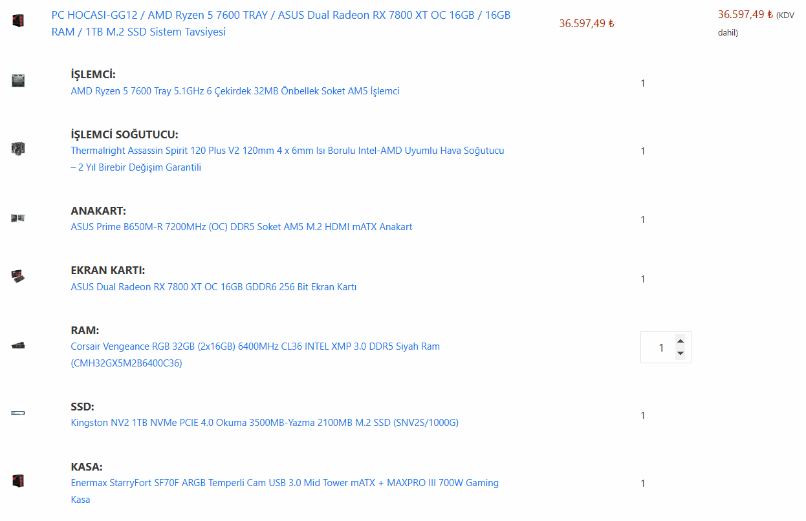Increase RAM quantity with the up arrow
Image resolution: width=806 pixels, height=521 pixels.
680,341
